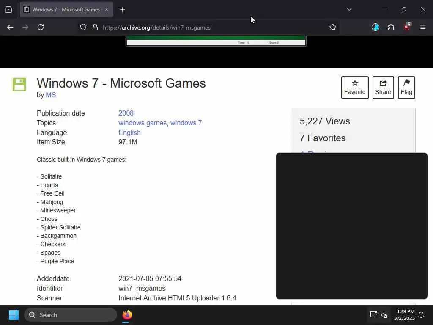View site security padlock info
Screen dimensions: 433x325
point(95,28)
